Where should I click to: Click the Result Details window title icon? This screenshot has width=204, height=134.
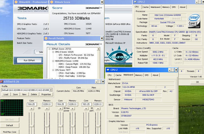[46, 38]
